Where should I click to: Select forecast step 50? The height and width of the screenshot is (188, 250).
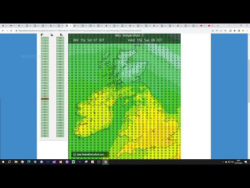tap(60, 67)
